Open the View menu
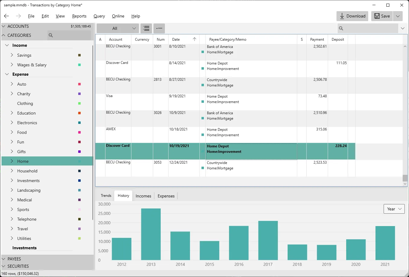This screenshot has height=277, width=409. click(60, 16)
